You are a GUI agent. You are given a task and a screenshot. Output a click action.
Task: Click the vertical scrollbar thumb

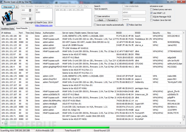tap(184, 117)
